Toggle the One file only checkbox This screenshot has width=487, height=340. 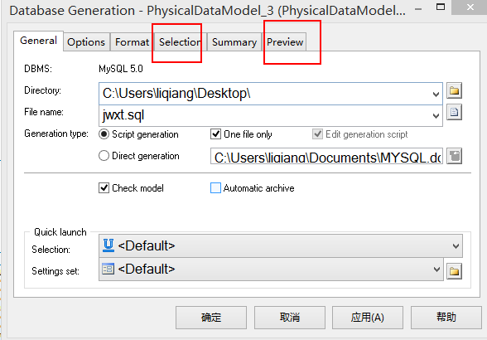[215, 134]
